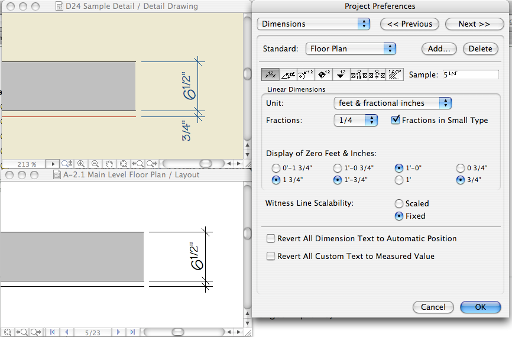Screen dimensions: 512x337
Task: Open the Dimensions preference page dropdown
Action: pos(313,24)
